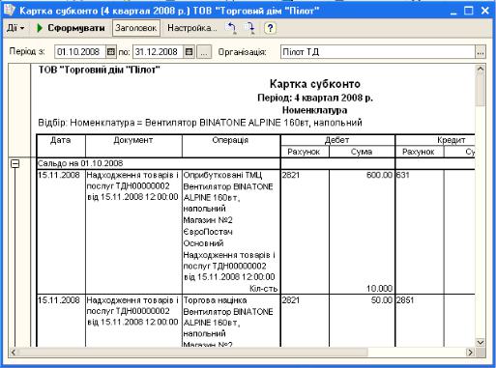Viewport: 496px width, 368px height.
Task: Click the Організація field Пілот ТД
Action: pos(378,52)
